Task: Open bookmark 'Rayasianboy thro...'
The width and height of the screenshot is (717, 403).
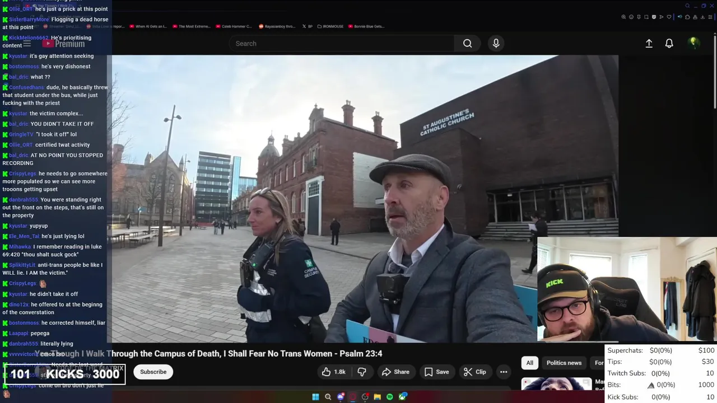Action: point(277,26)
